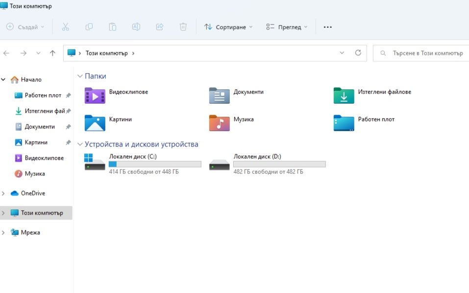The width and height of the screenshot is (469, 293).
Task: Click the D: drive usage bar
Action: [279, 164]
